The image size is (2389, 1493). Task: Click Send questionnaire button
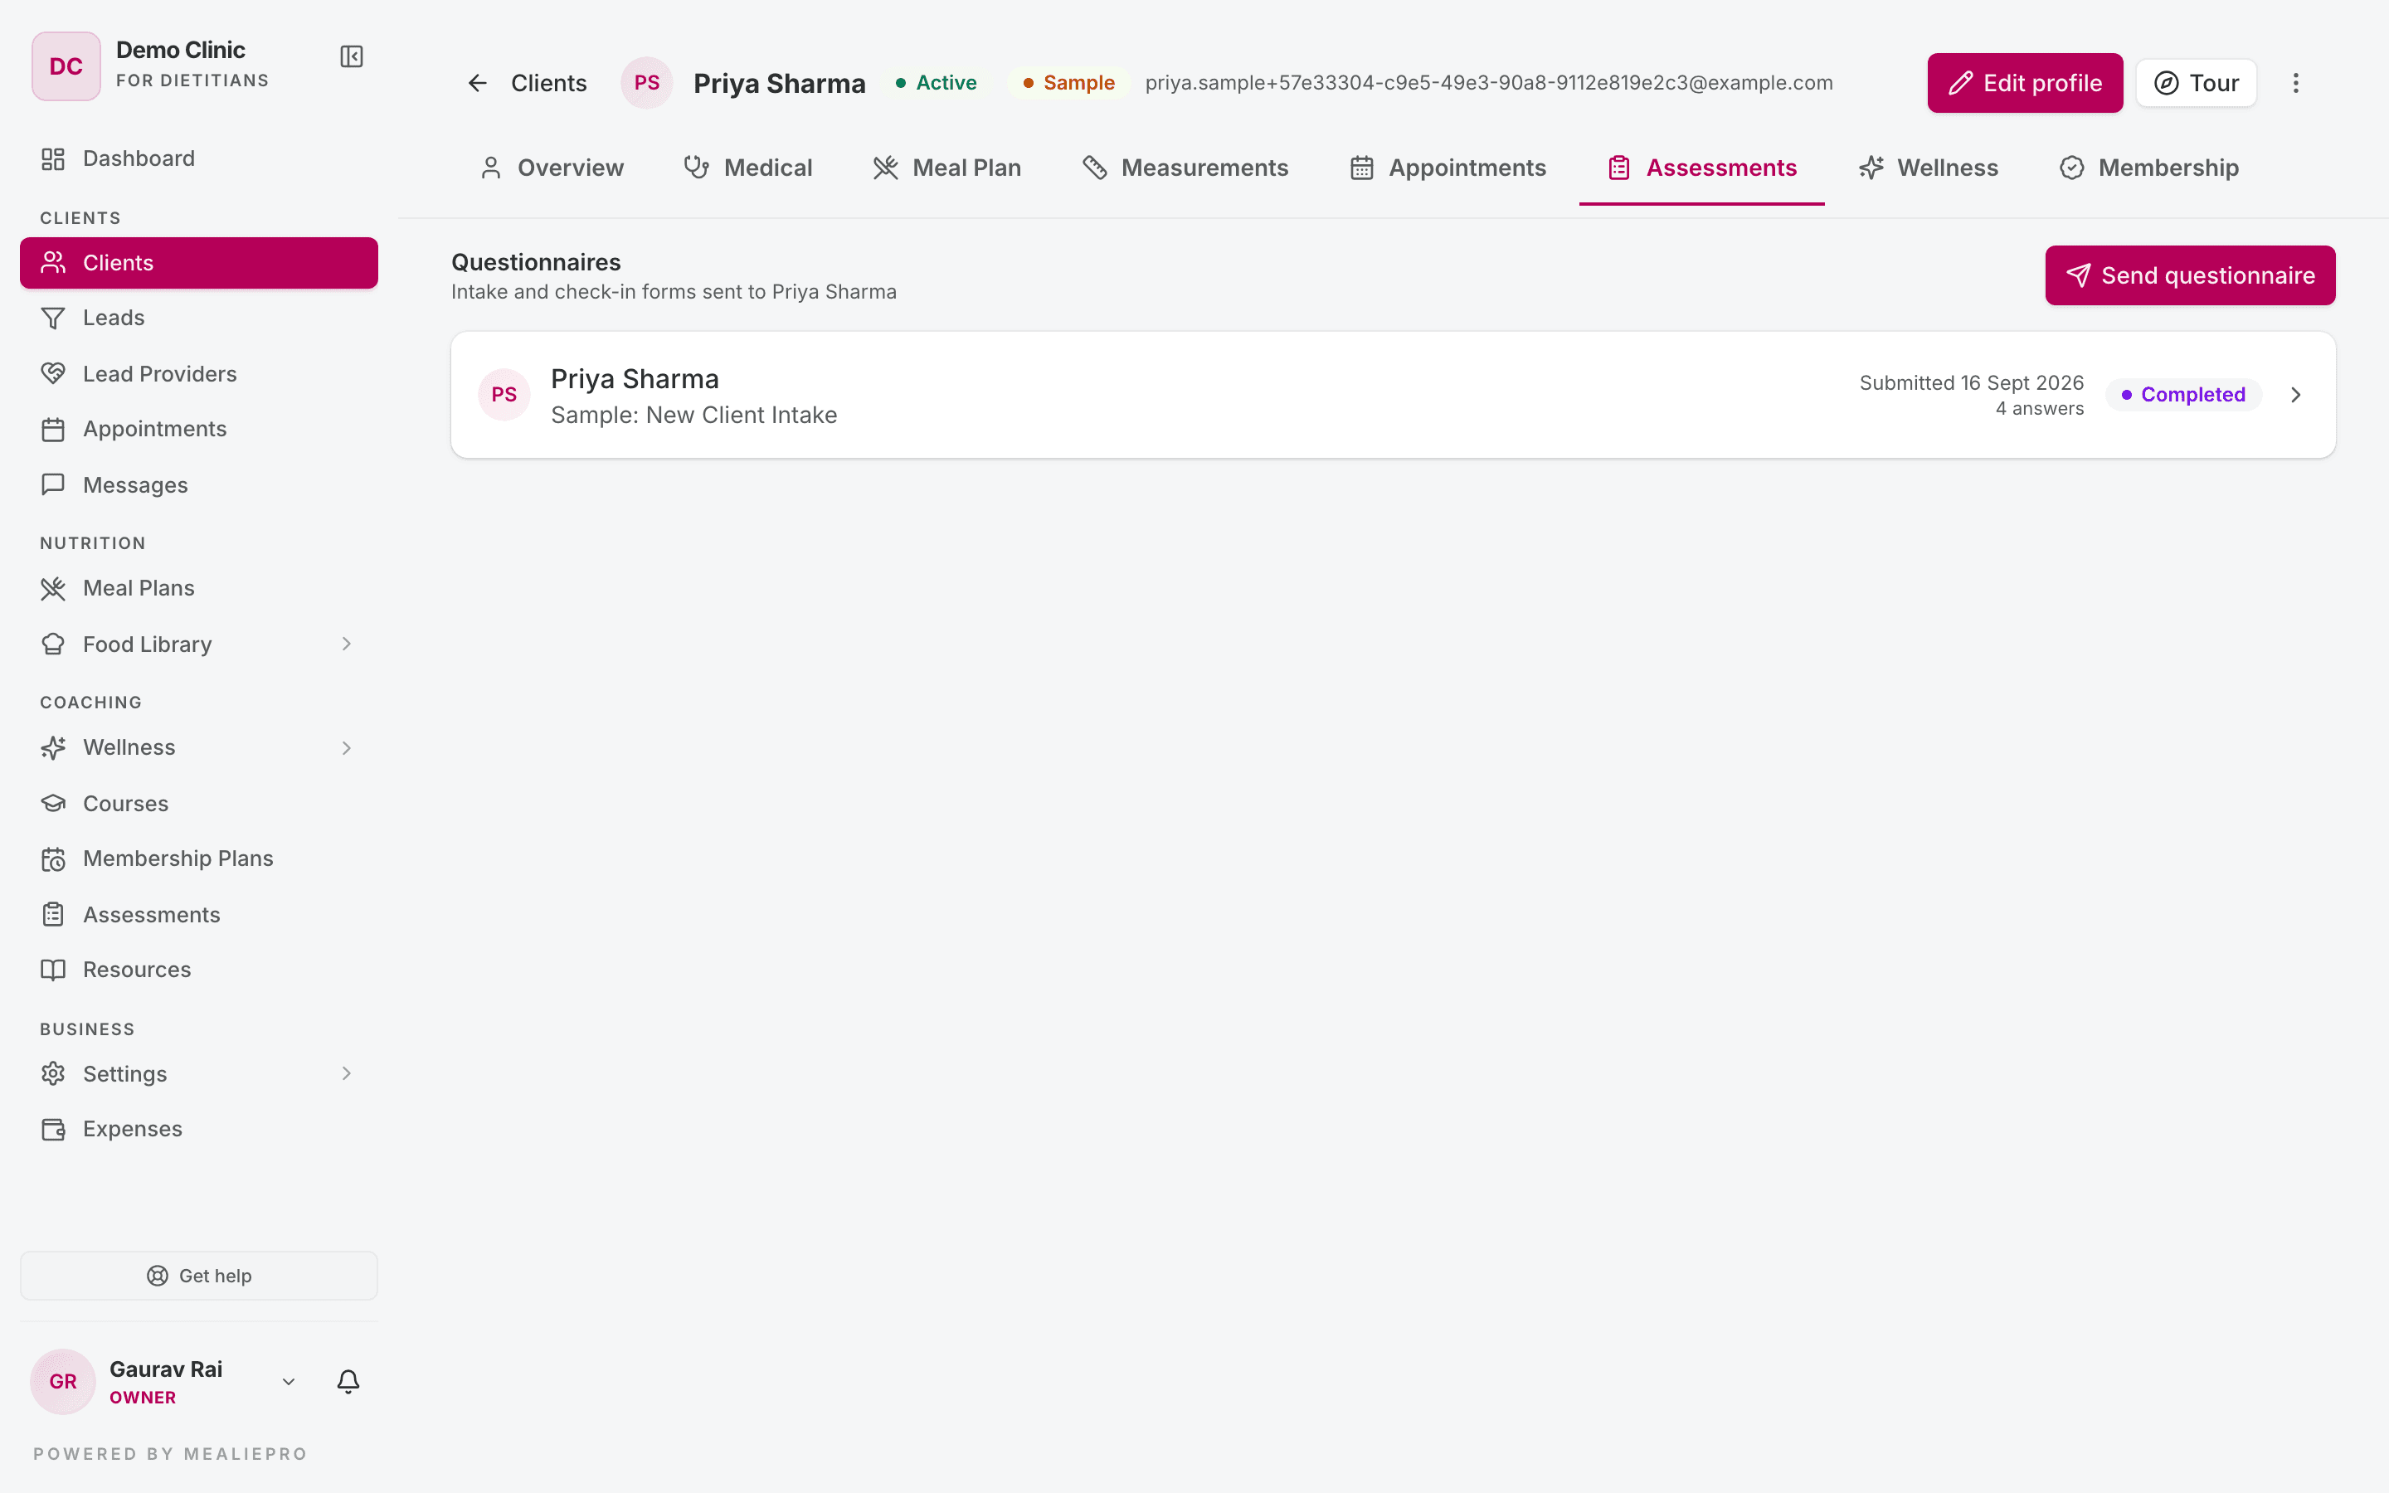tap(2190, 275)
